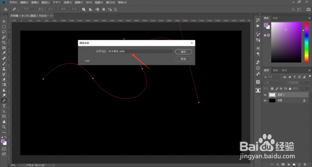This screenshot has width=312, height=167.
Task: Open the fill dropdown arrow
Action: coord(309,89)
